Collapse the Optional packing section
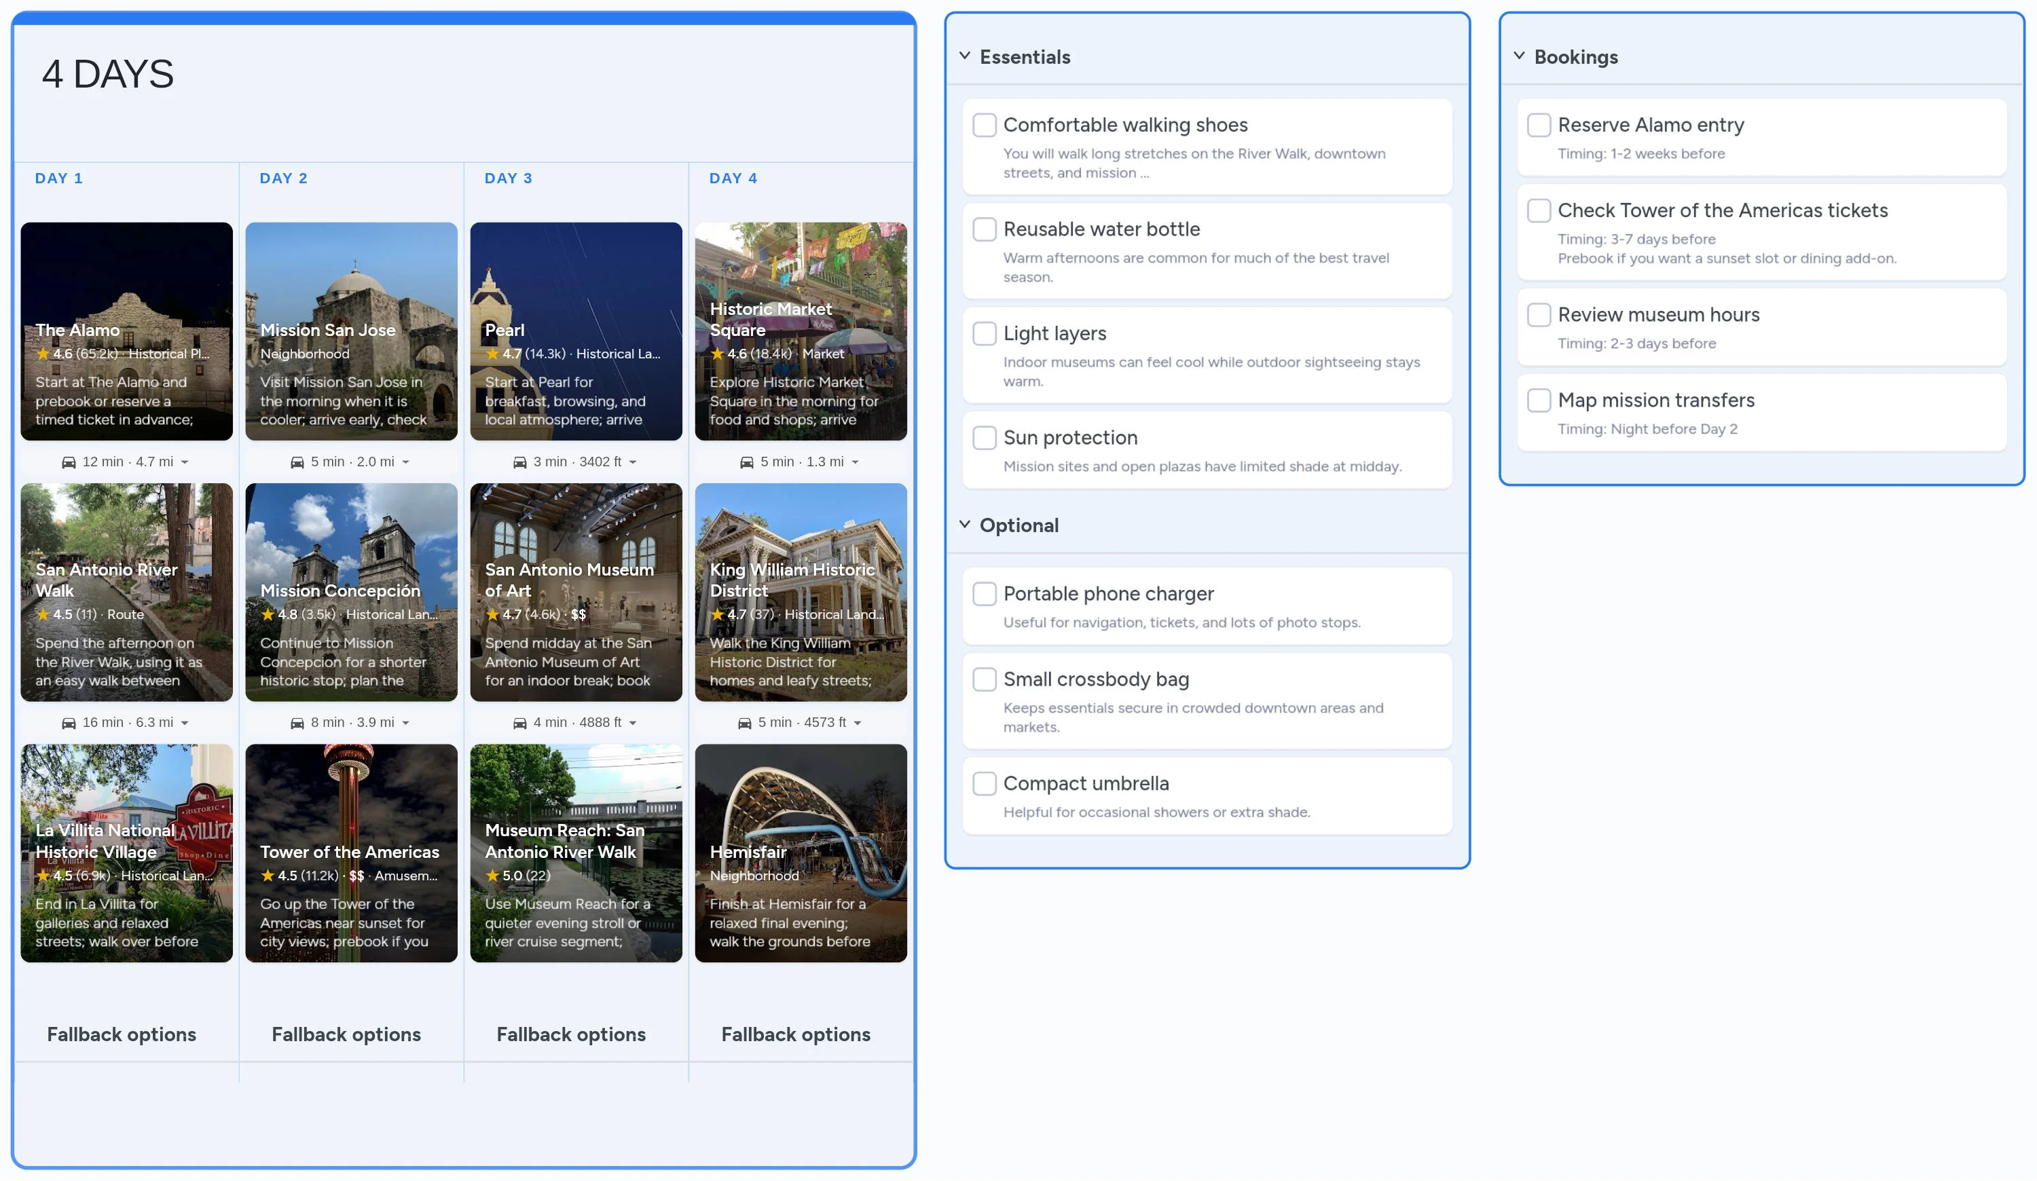 point(964,524)
